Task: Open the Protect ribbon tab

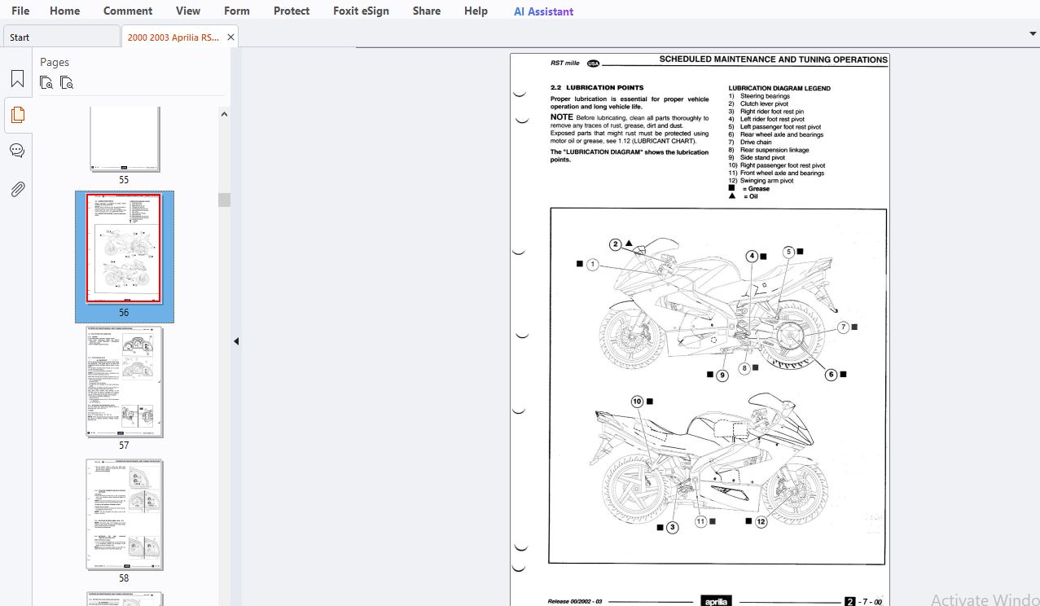Action: [x=292, y=11]
